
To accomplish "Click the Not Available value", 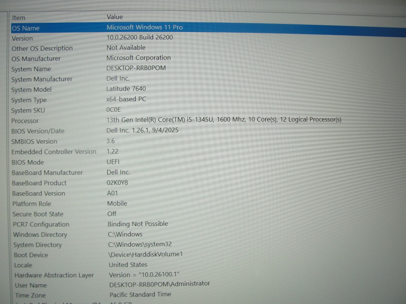I will click(x=126, y=48).
